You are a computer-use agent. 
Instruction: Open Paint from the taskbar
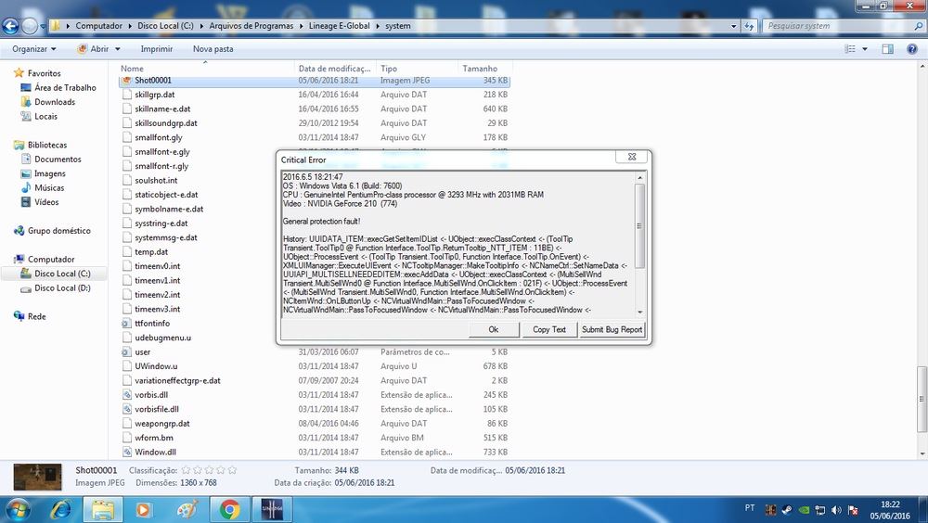pos(187,509)
